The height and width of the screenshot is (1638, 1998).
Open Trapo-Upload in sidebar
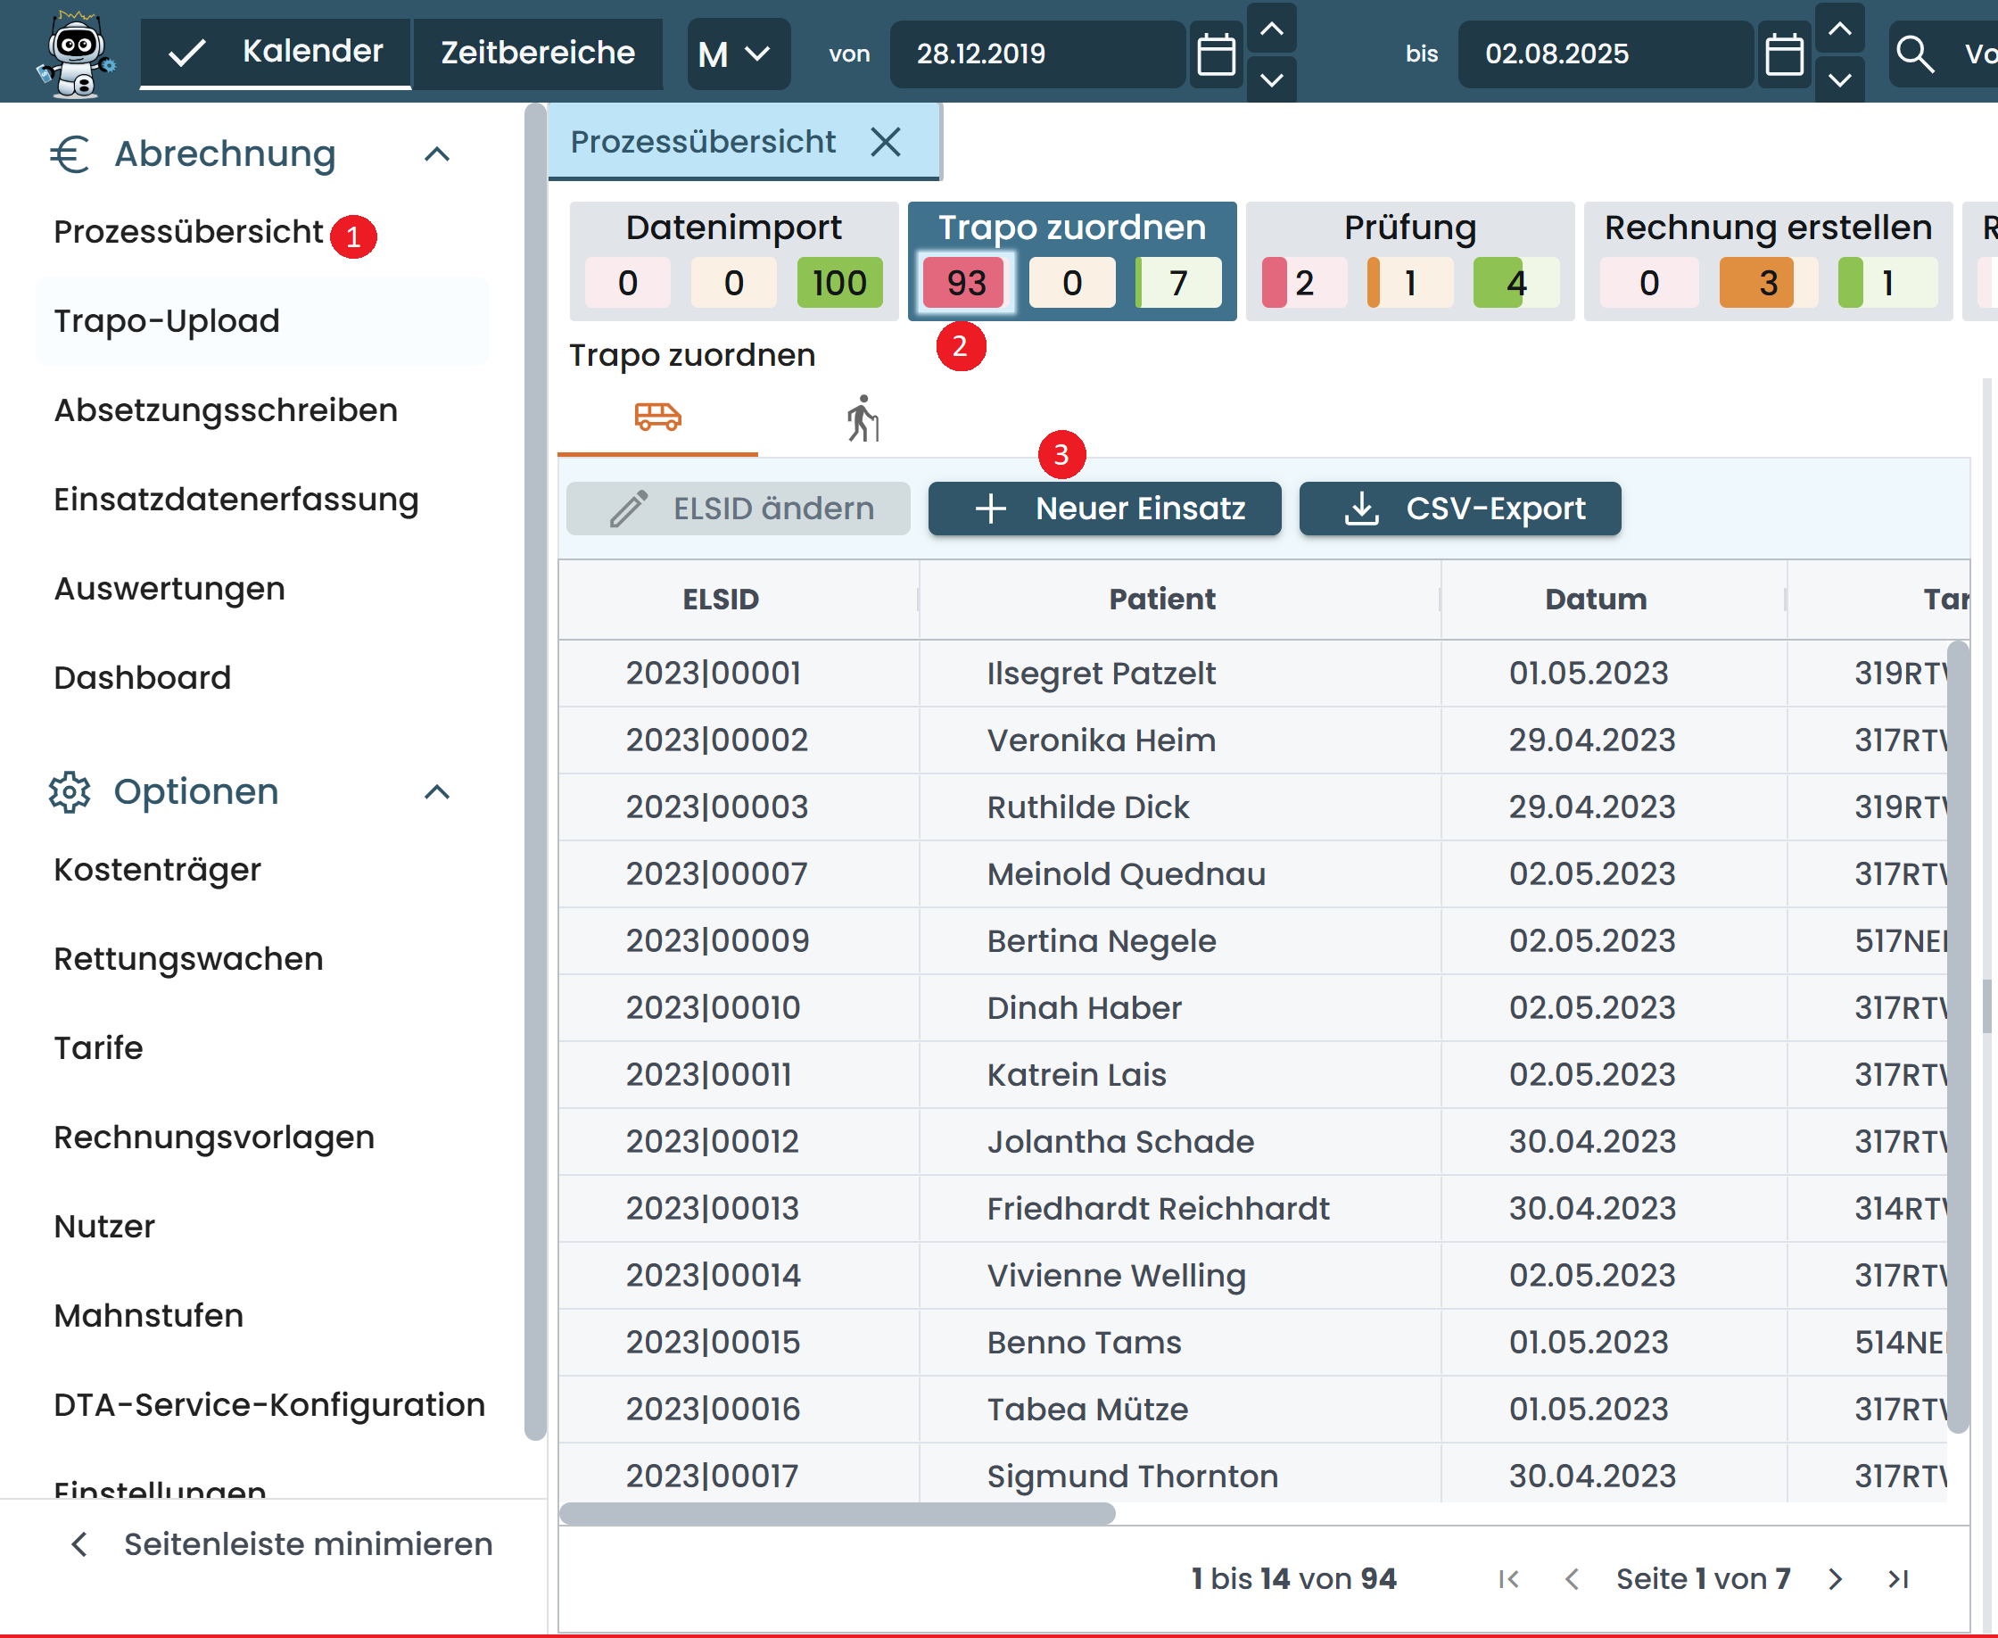pyautogui.click(x=167, y=321)
